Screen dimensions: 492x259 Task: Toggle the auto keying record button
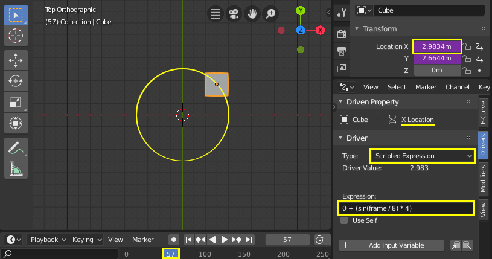(173, 240)
